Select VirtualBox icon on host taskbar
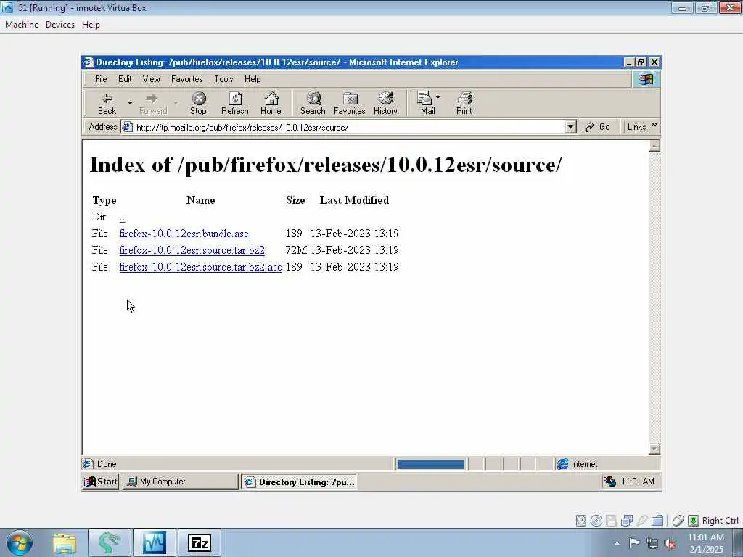This screenshot has width=743, height=557. point(155,543)
